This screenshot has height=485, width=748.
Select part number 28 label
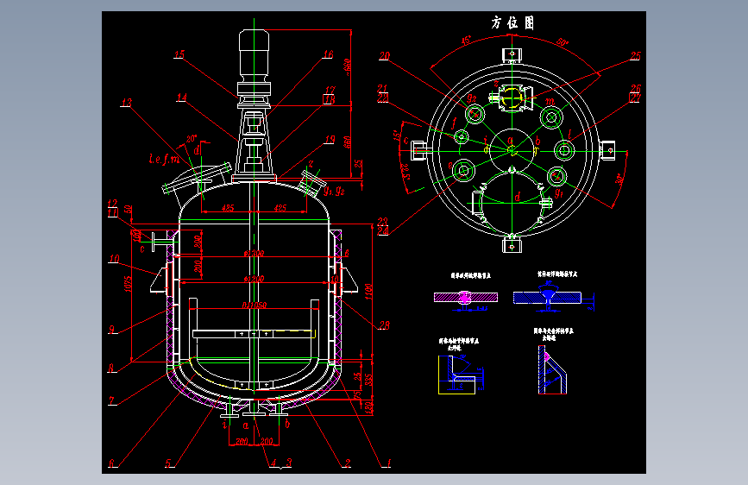click(384, 325)
